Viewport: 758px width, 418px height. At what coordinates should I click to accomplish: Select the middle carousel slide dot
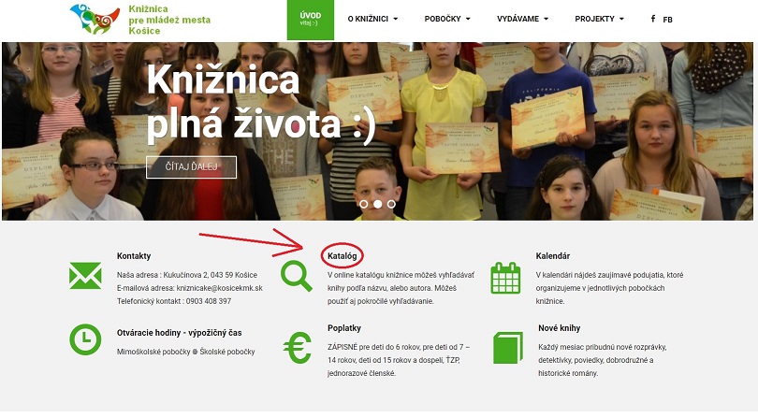pos(377,205)
